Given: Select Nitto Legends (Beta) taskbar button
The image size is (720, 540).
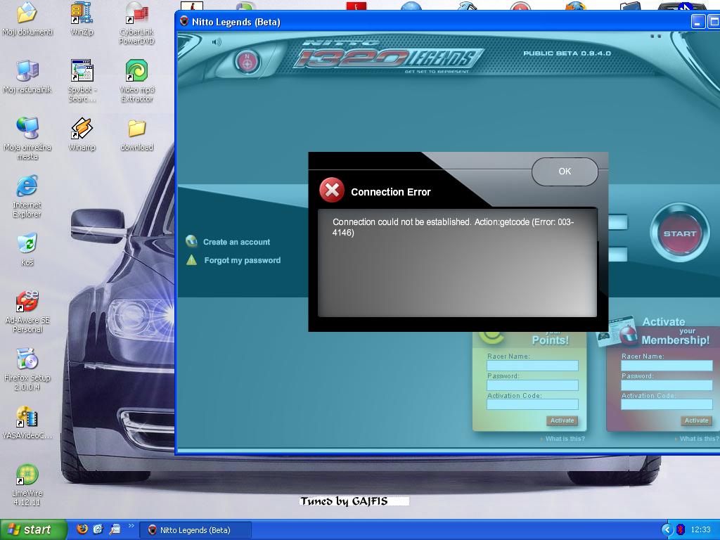Looking at the screenshot, I should (x=195, y=530).
